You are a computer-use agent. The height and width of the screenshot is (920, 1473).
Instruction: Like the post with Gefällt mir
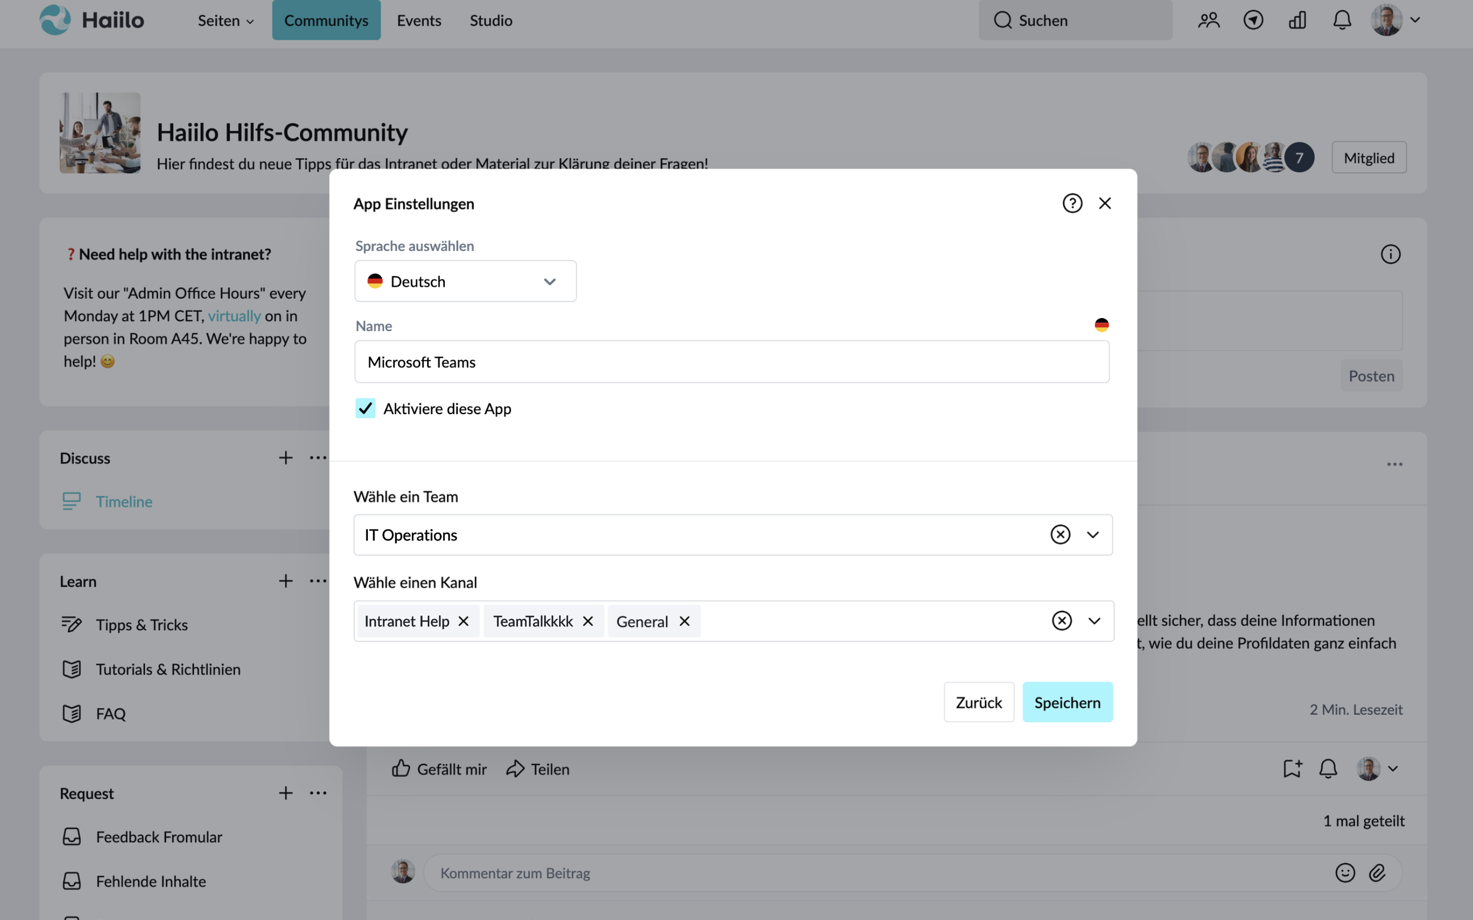pos(439,769)
